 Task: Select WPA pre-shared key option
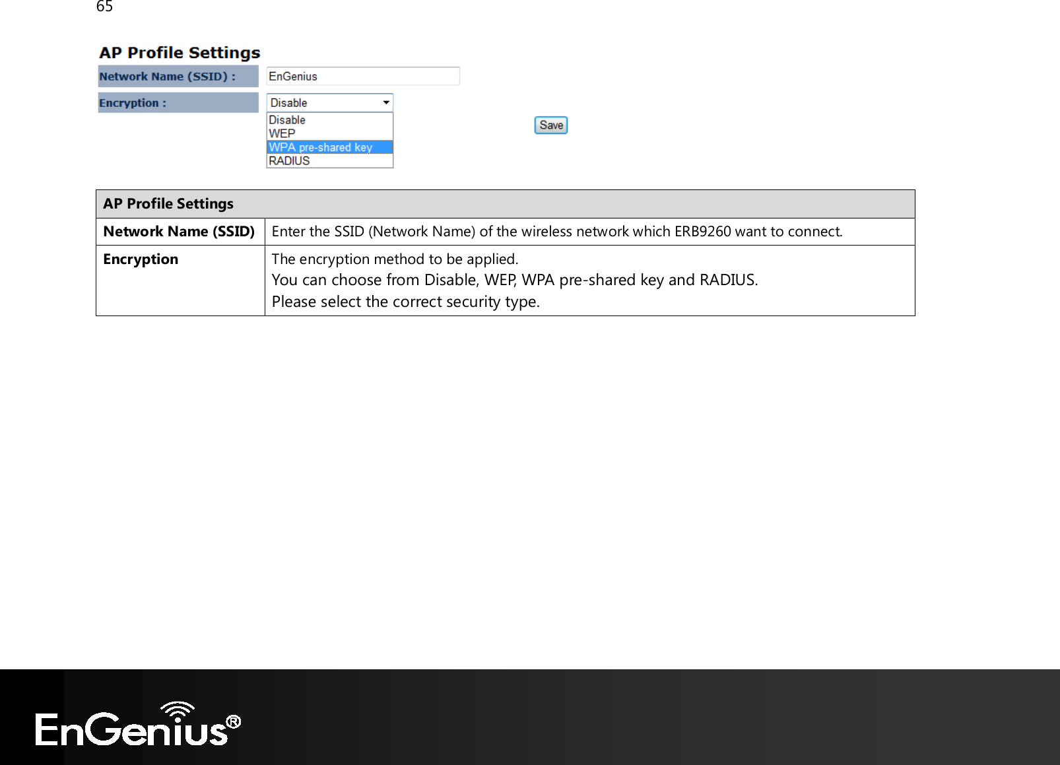click(x=329, y=147)
